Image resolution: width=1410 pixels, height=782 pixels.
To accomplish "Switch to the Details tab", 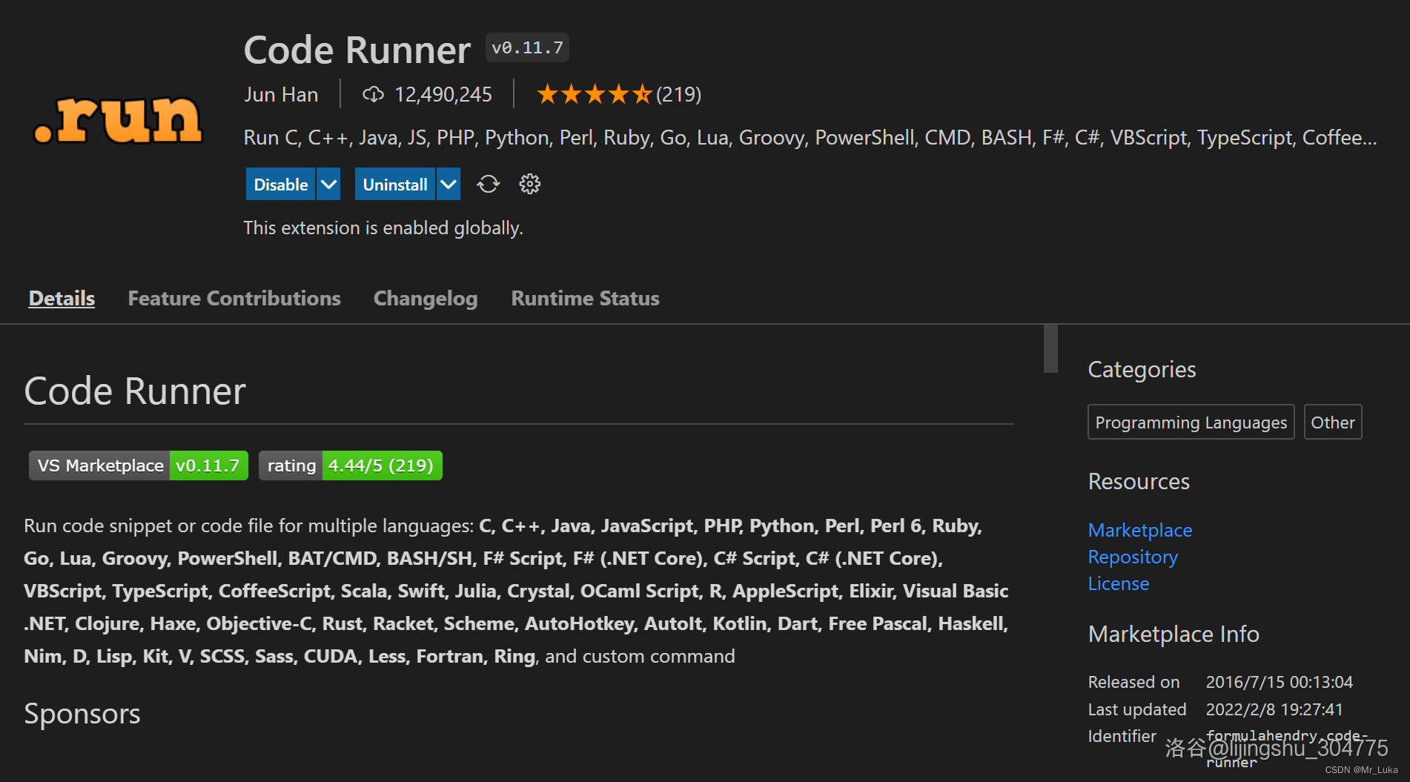I will tap(62, 298).
